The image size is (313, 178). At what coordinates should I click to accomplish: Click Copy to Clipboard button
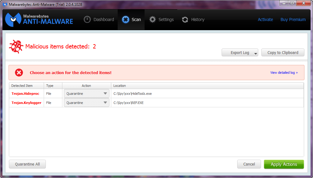coord(283,52)
